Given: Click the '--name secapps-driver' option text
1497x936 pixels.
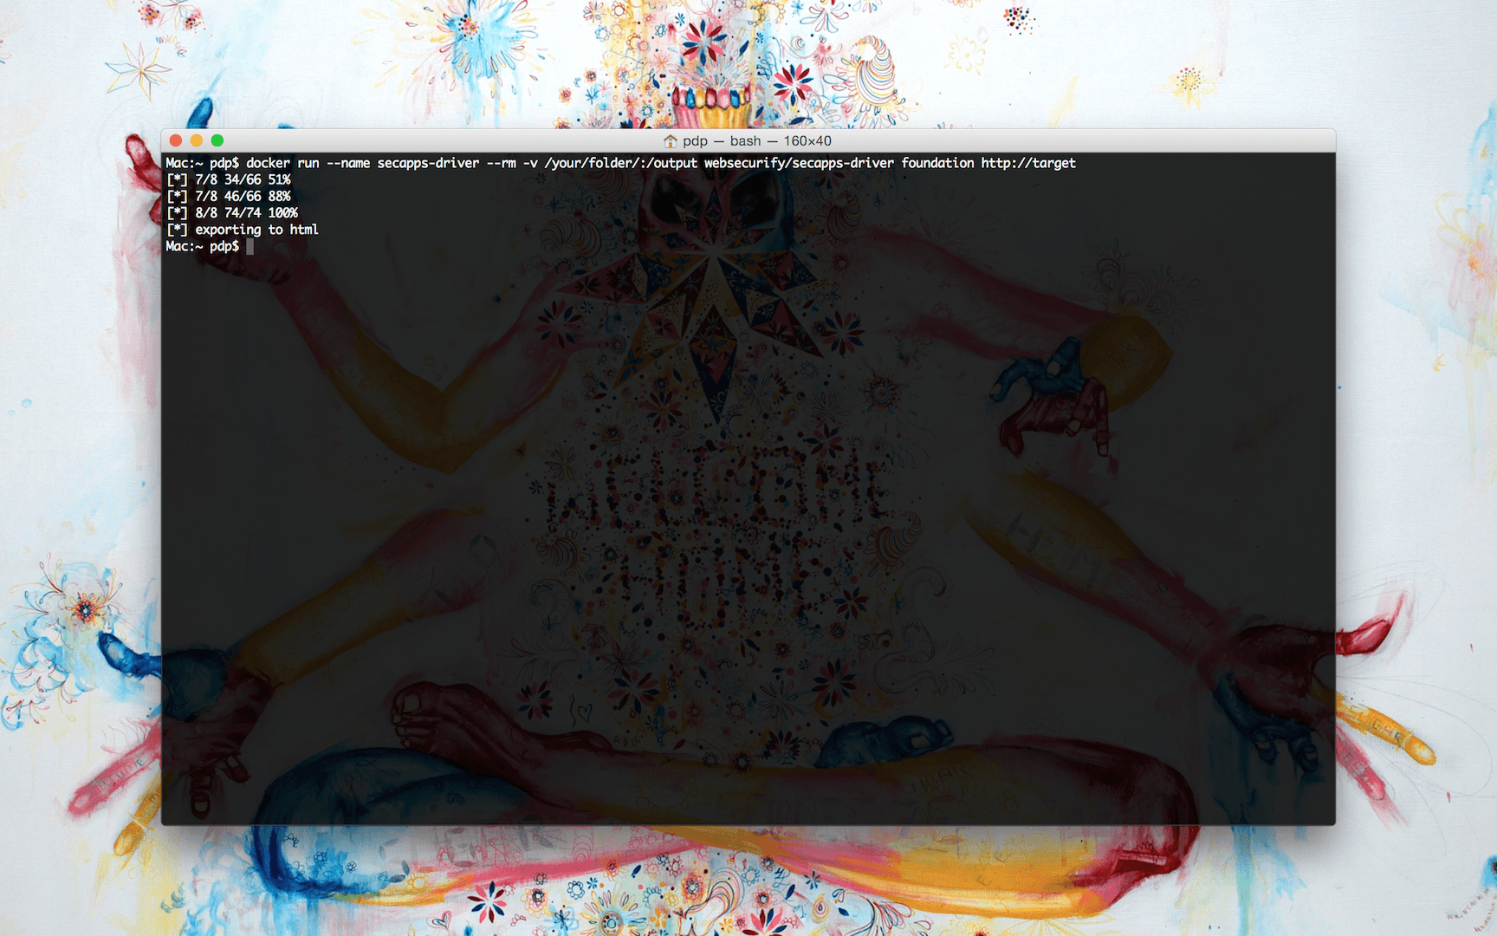Looking at the screenshot, I should pyautogui.click(x=403, y=163).
